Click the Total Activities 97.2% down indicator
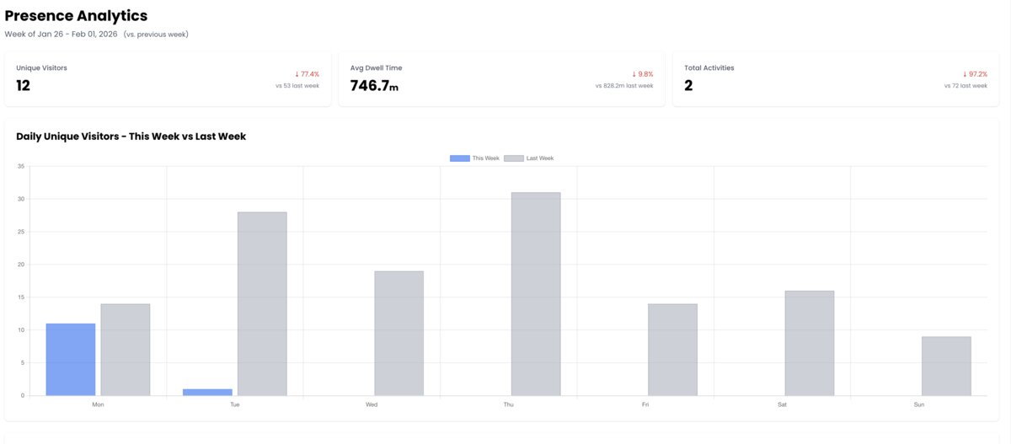 pyautogui.click(x=975, y=74)
